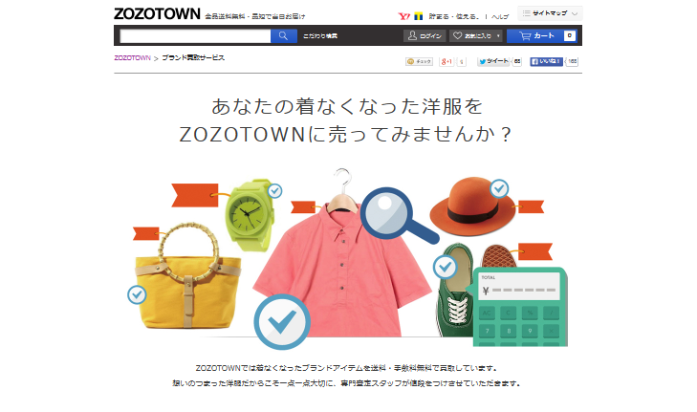Open the login (ログイン) button

pos(425,36)
